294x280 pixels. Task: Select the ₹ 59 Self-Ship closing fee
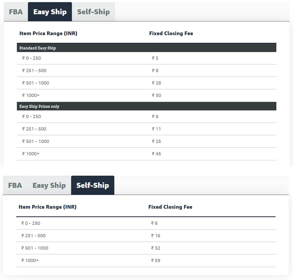[x=156, y=260]
